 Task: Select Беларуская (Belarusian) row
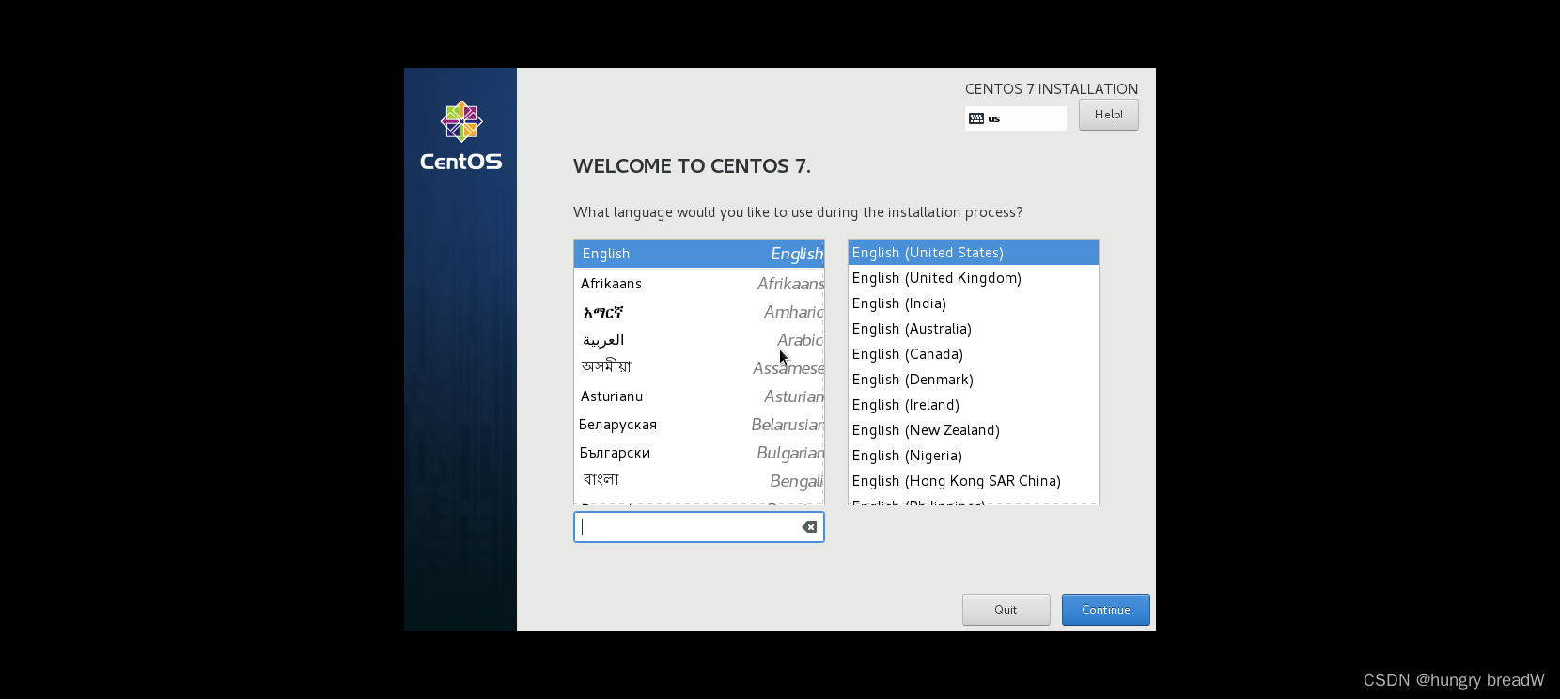[x=699, y=425]
